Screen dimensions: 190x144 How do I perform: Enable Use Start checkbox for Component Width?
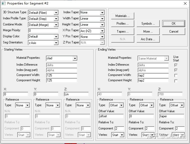pyautogui.click(x=176, y=75)
